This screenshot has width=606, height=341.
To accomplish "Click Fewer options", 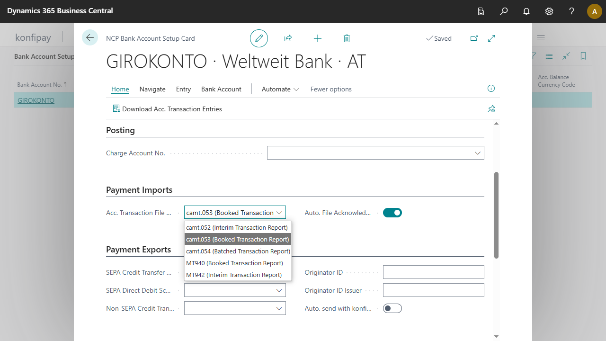I will (x=331, y=89).
